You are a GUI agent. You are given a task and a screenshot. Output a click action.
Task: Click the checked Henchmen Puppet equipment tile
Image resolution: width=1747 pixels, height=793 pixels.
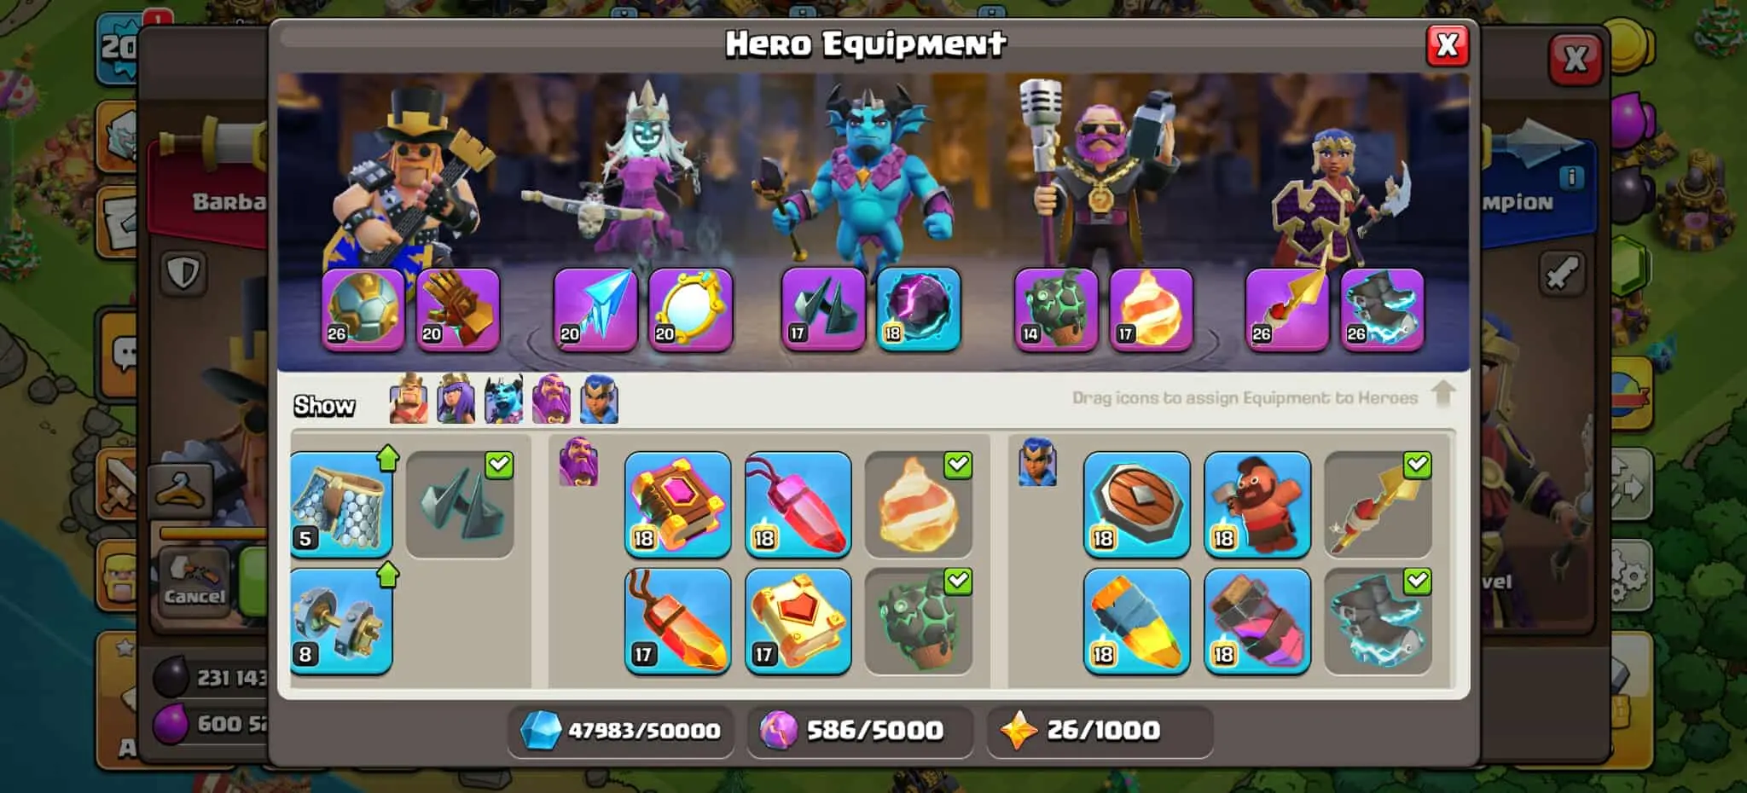460,505
